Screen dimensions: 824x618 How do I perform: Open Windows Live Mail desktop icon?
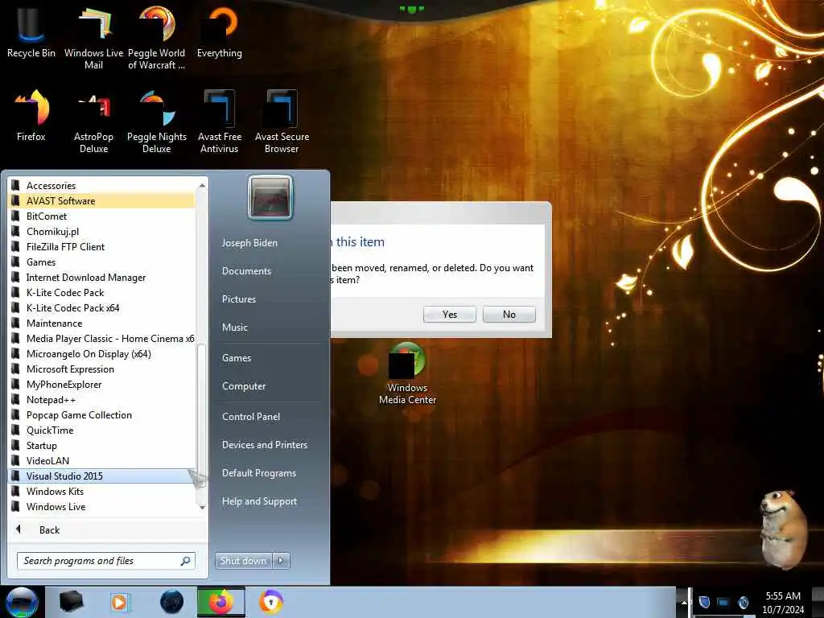pos(93,38)
